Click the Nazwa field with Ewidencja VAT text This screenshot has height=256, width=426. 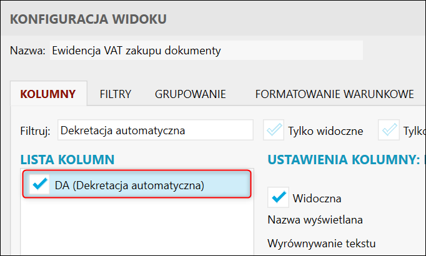[205, 51]
